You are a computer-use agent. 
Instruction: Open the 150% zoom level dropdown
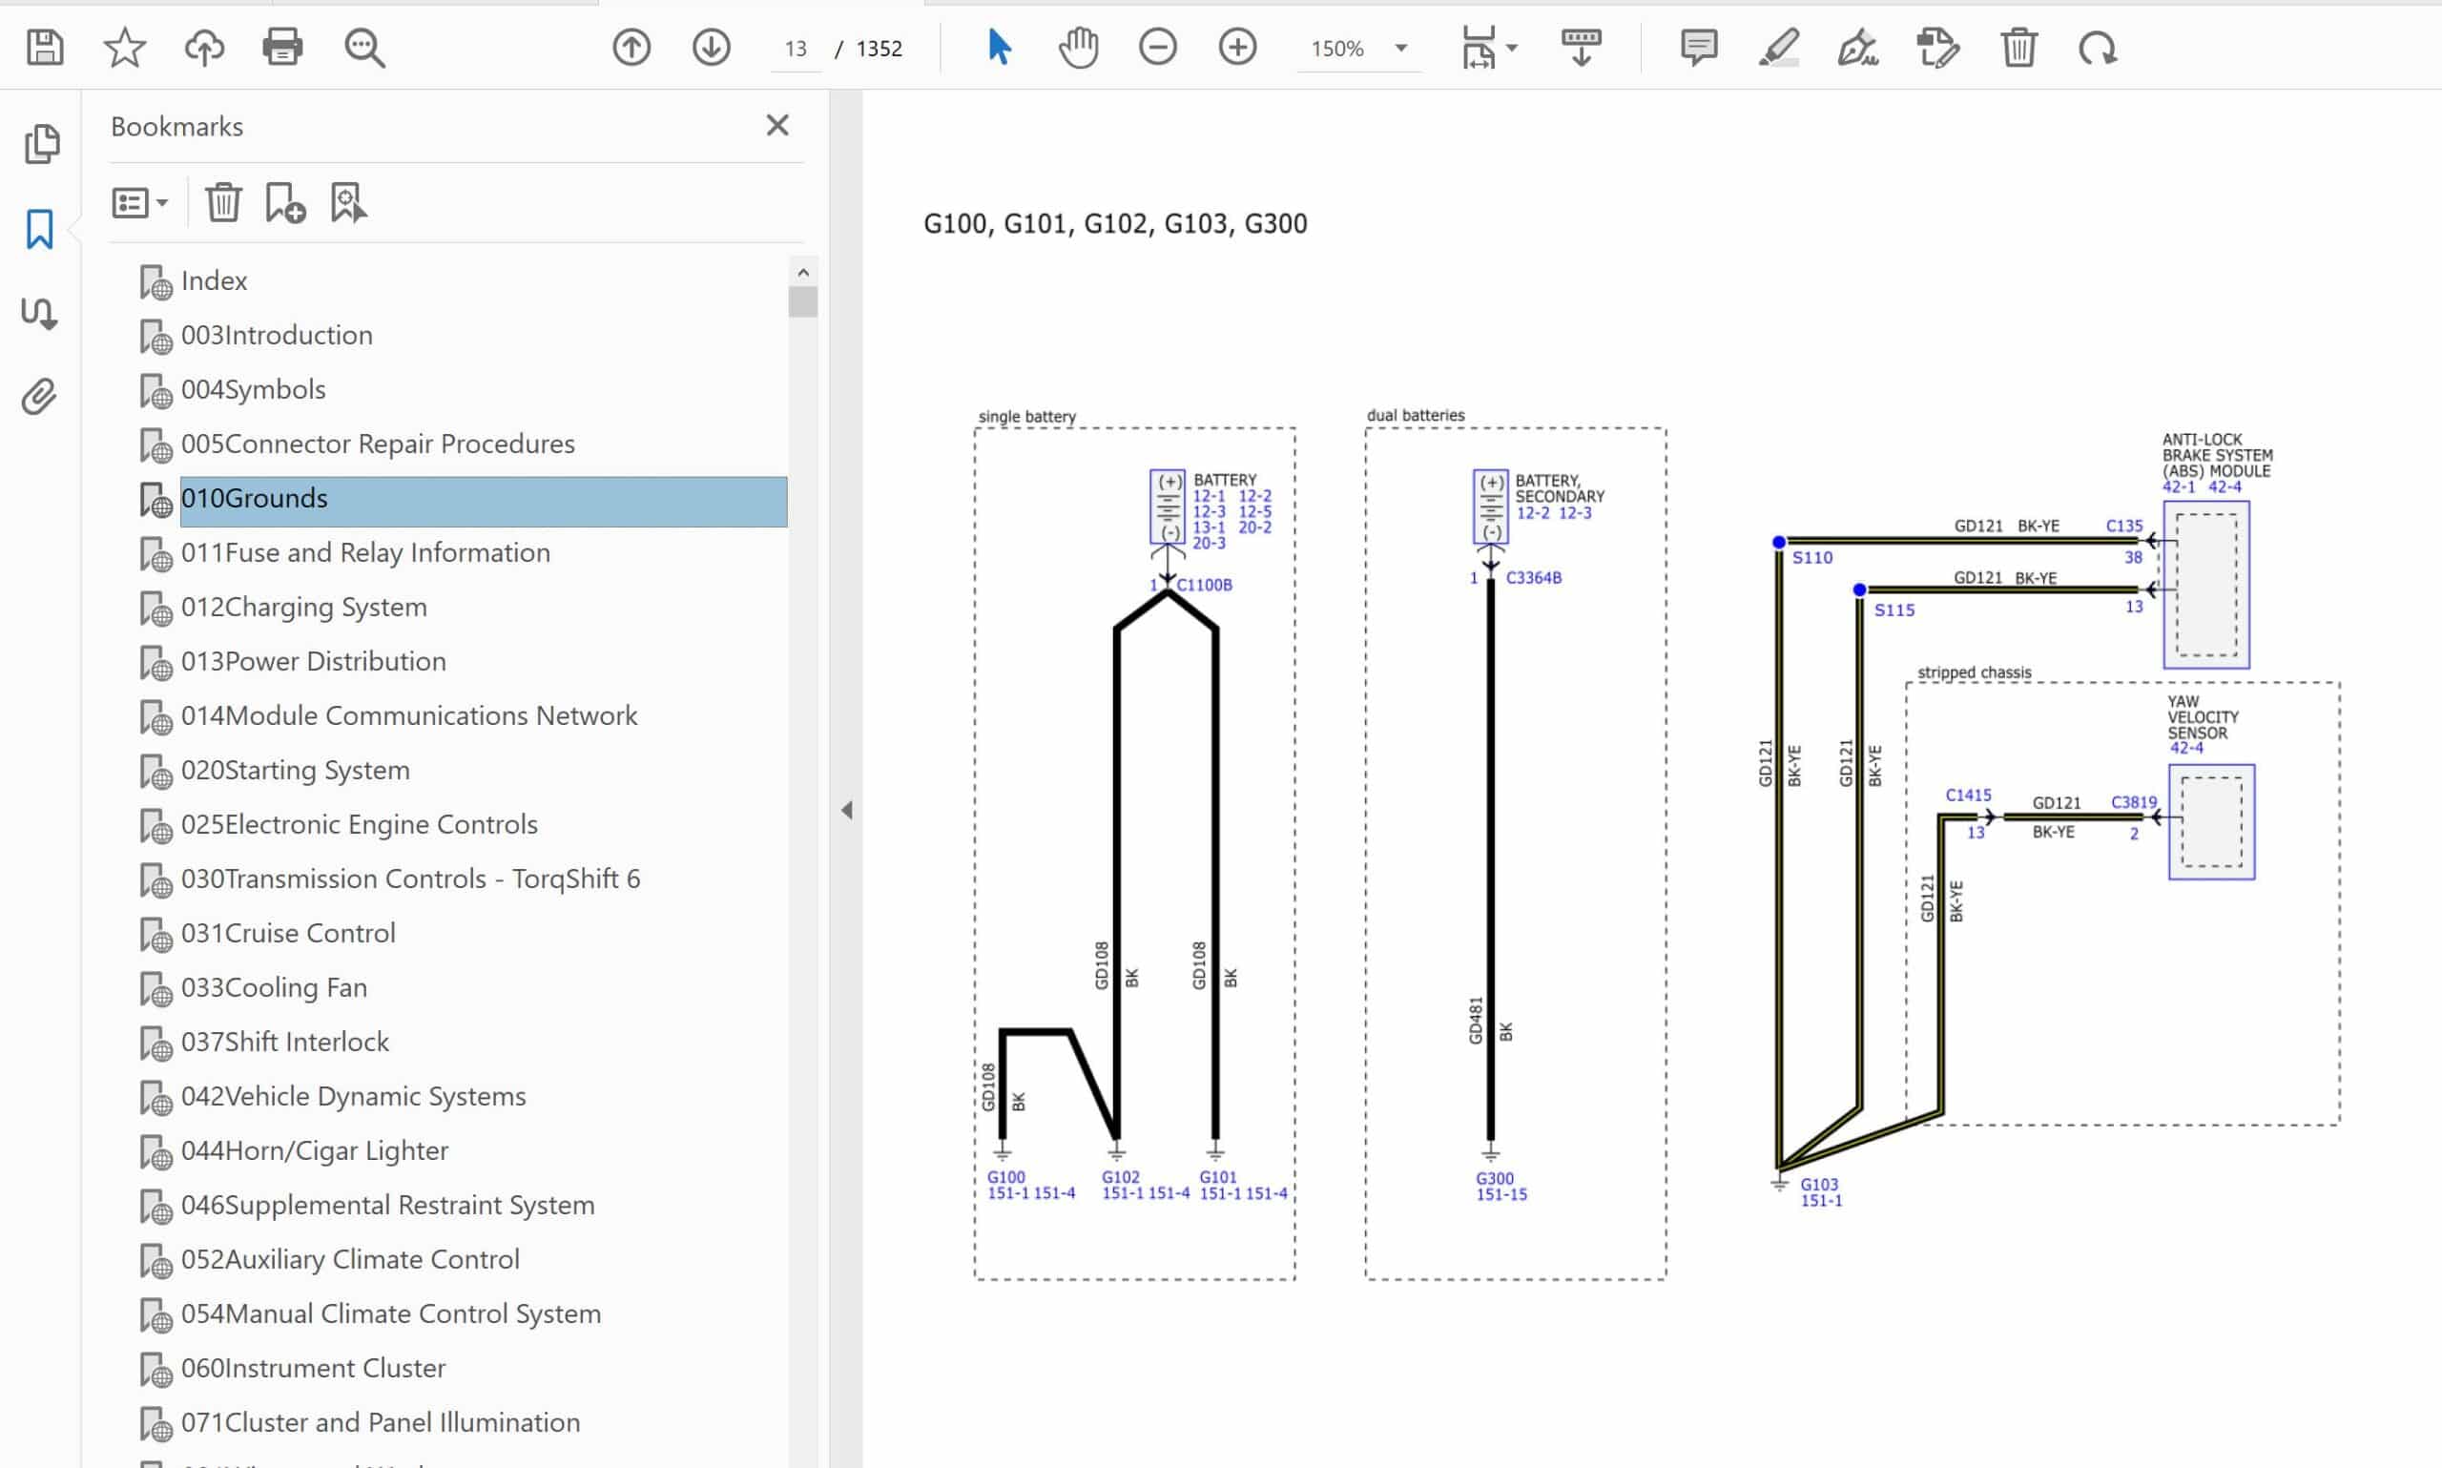[x=1400, y=49]
